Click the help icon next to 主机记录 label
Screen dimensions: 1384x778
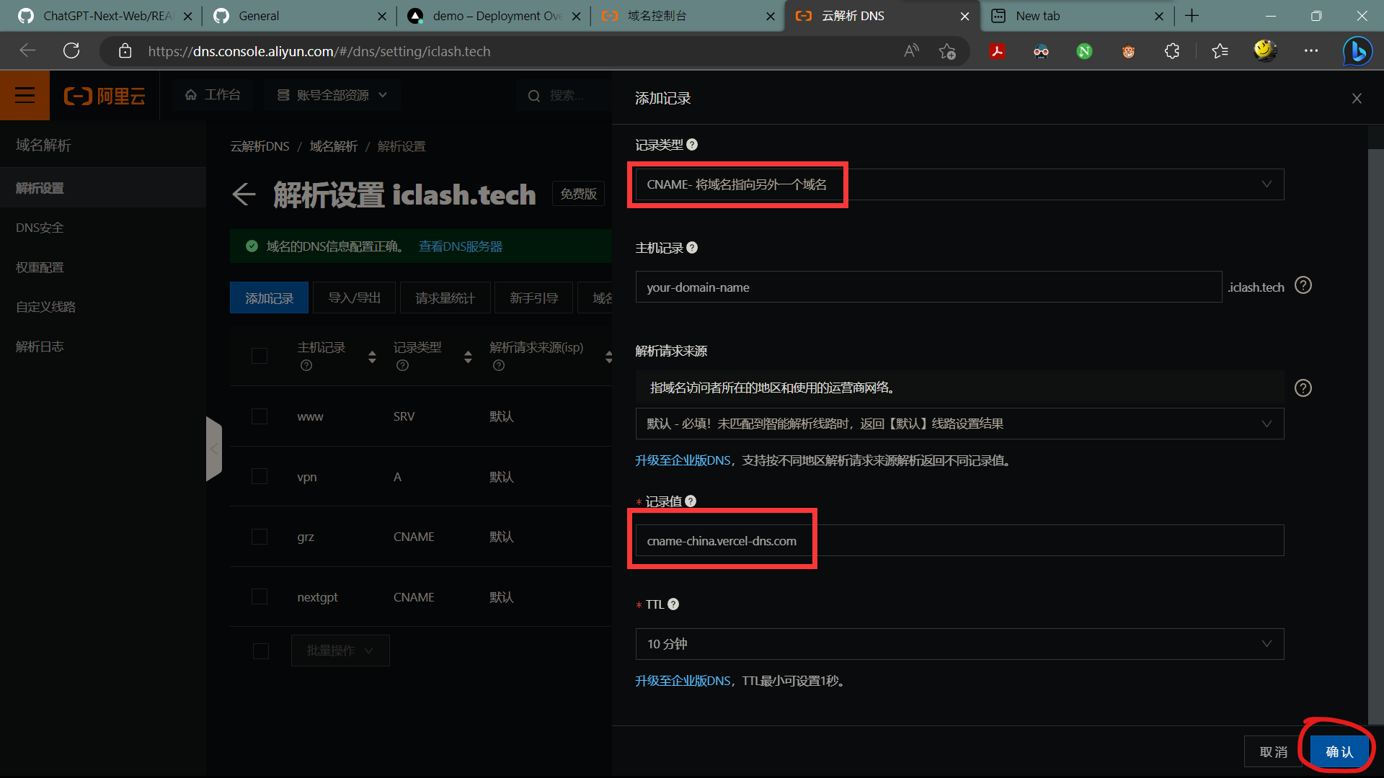[692, 248]
